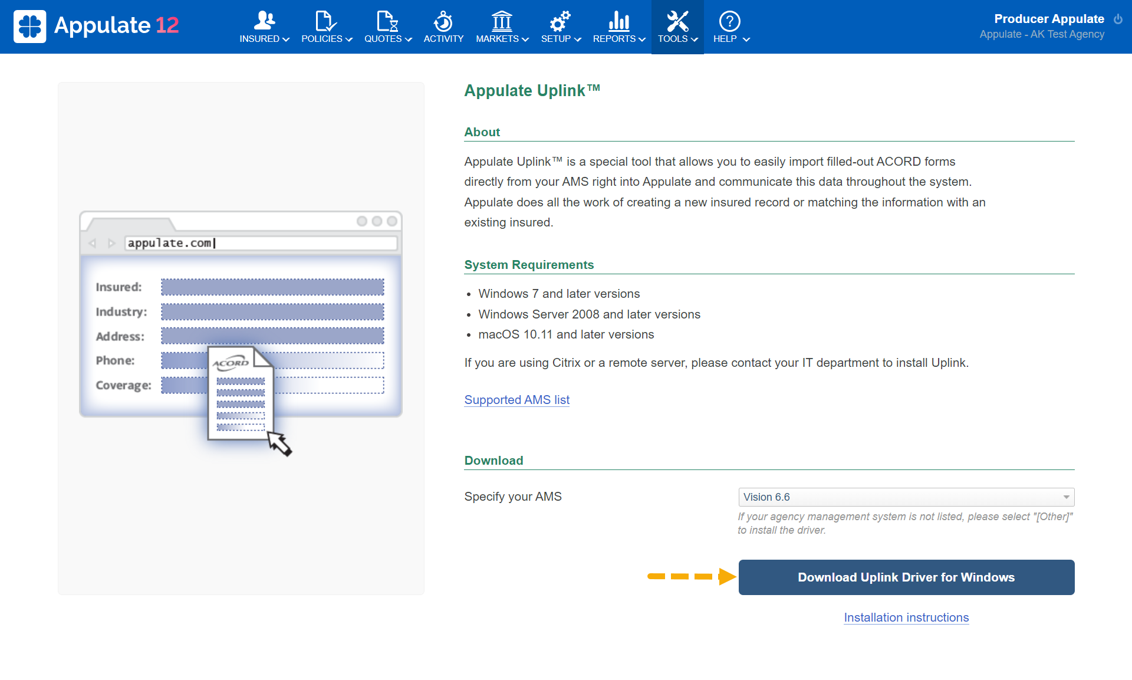Open Activity via the timer icon

[443, 20]
